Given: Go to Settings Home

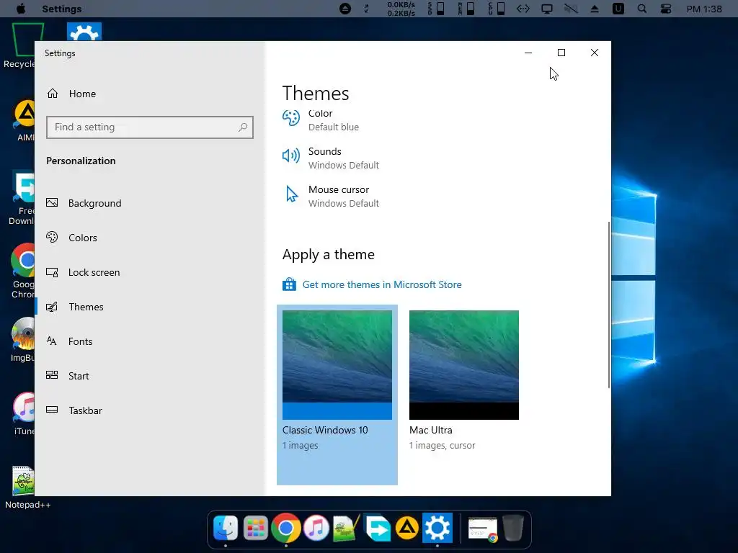Looking at the screenshot, I should (x=82, y=94).
